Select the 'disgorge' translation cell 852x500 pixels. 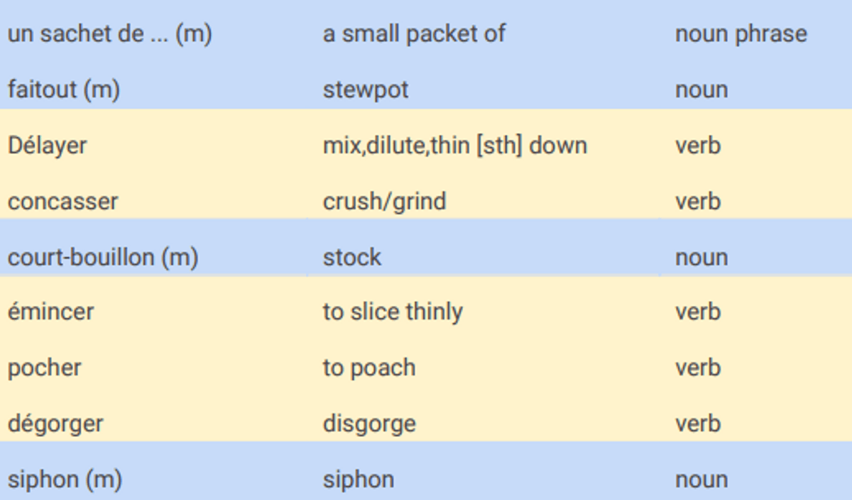[484, 423]
